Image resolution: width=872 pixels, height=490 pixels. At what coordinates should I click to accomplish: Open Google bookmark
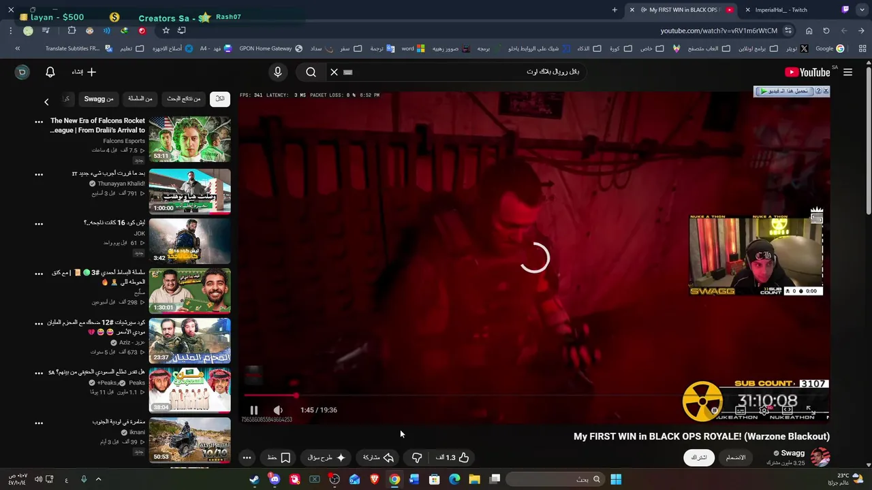[830, 48]
